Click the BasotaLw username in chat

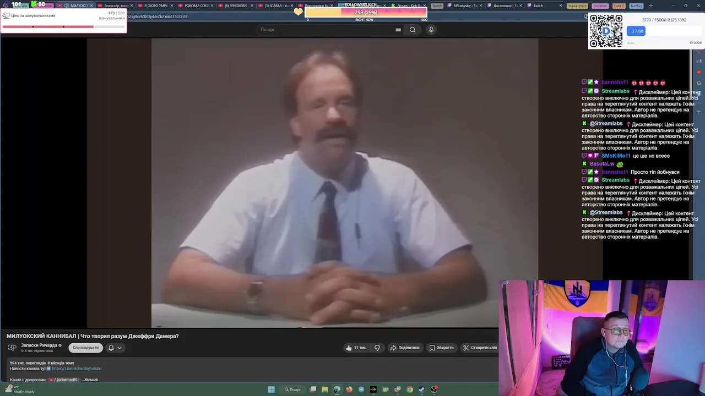tap(602, 164)
